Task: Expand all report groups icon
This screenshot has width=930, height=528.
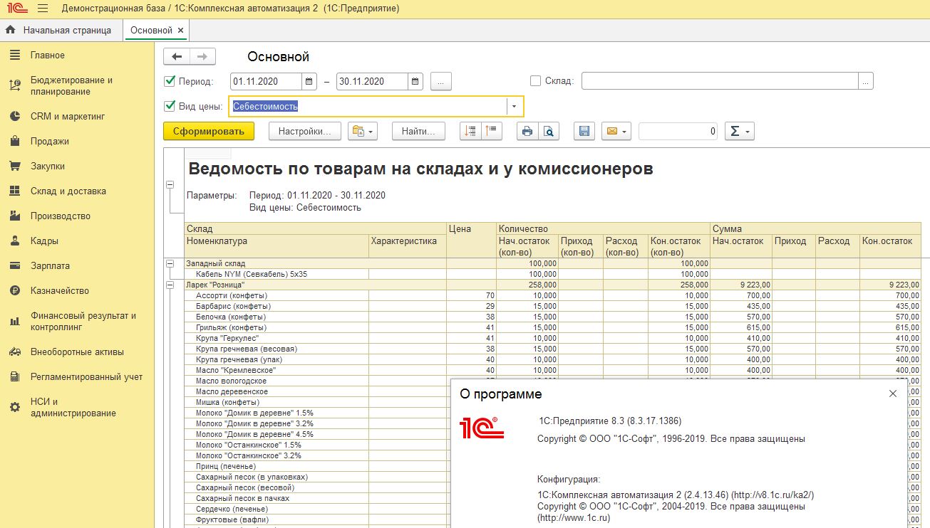Action: (x=469, y=131)
